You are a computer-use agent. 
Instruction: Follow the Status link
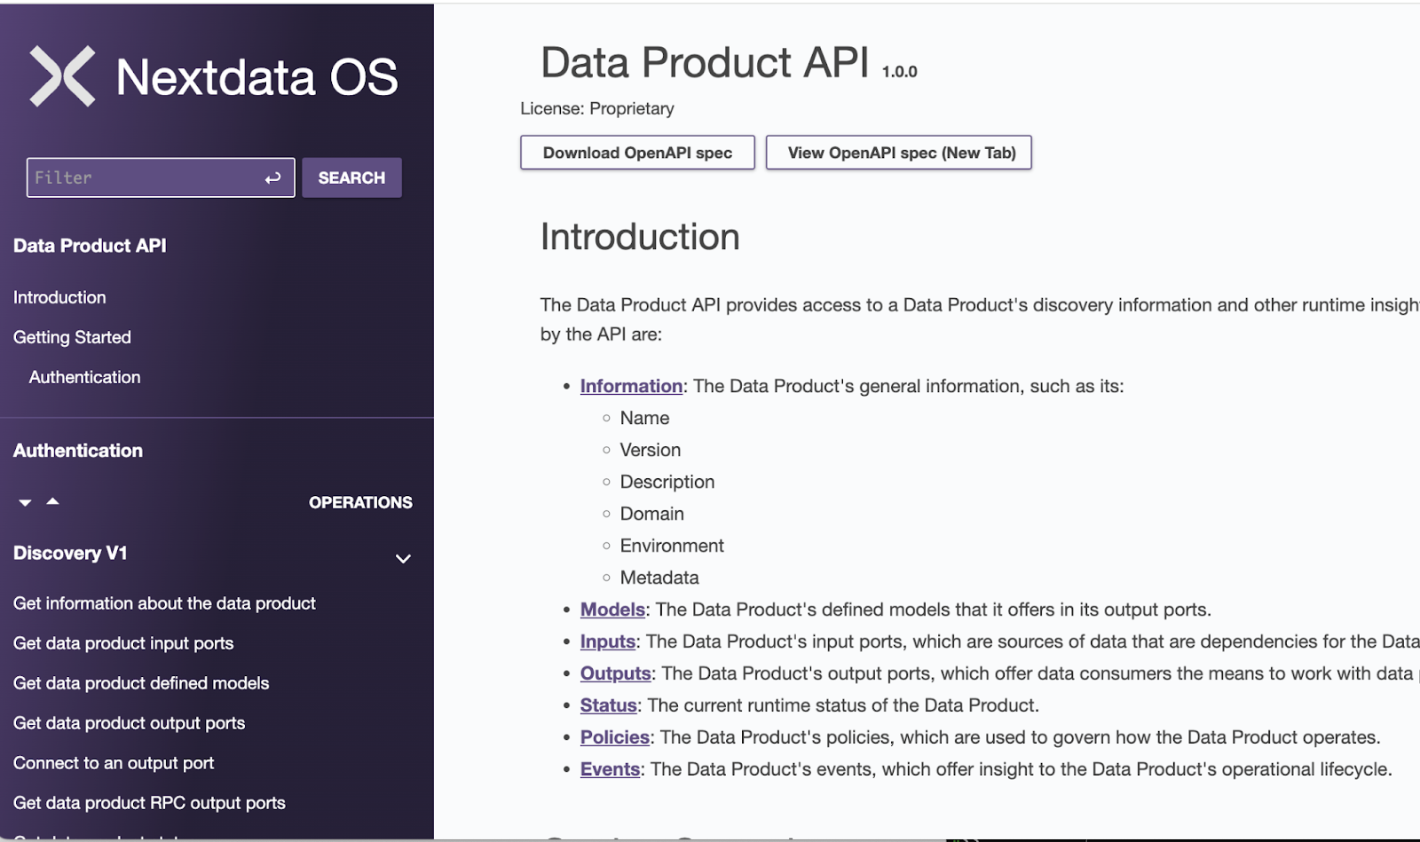pos(609,705)
